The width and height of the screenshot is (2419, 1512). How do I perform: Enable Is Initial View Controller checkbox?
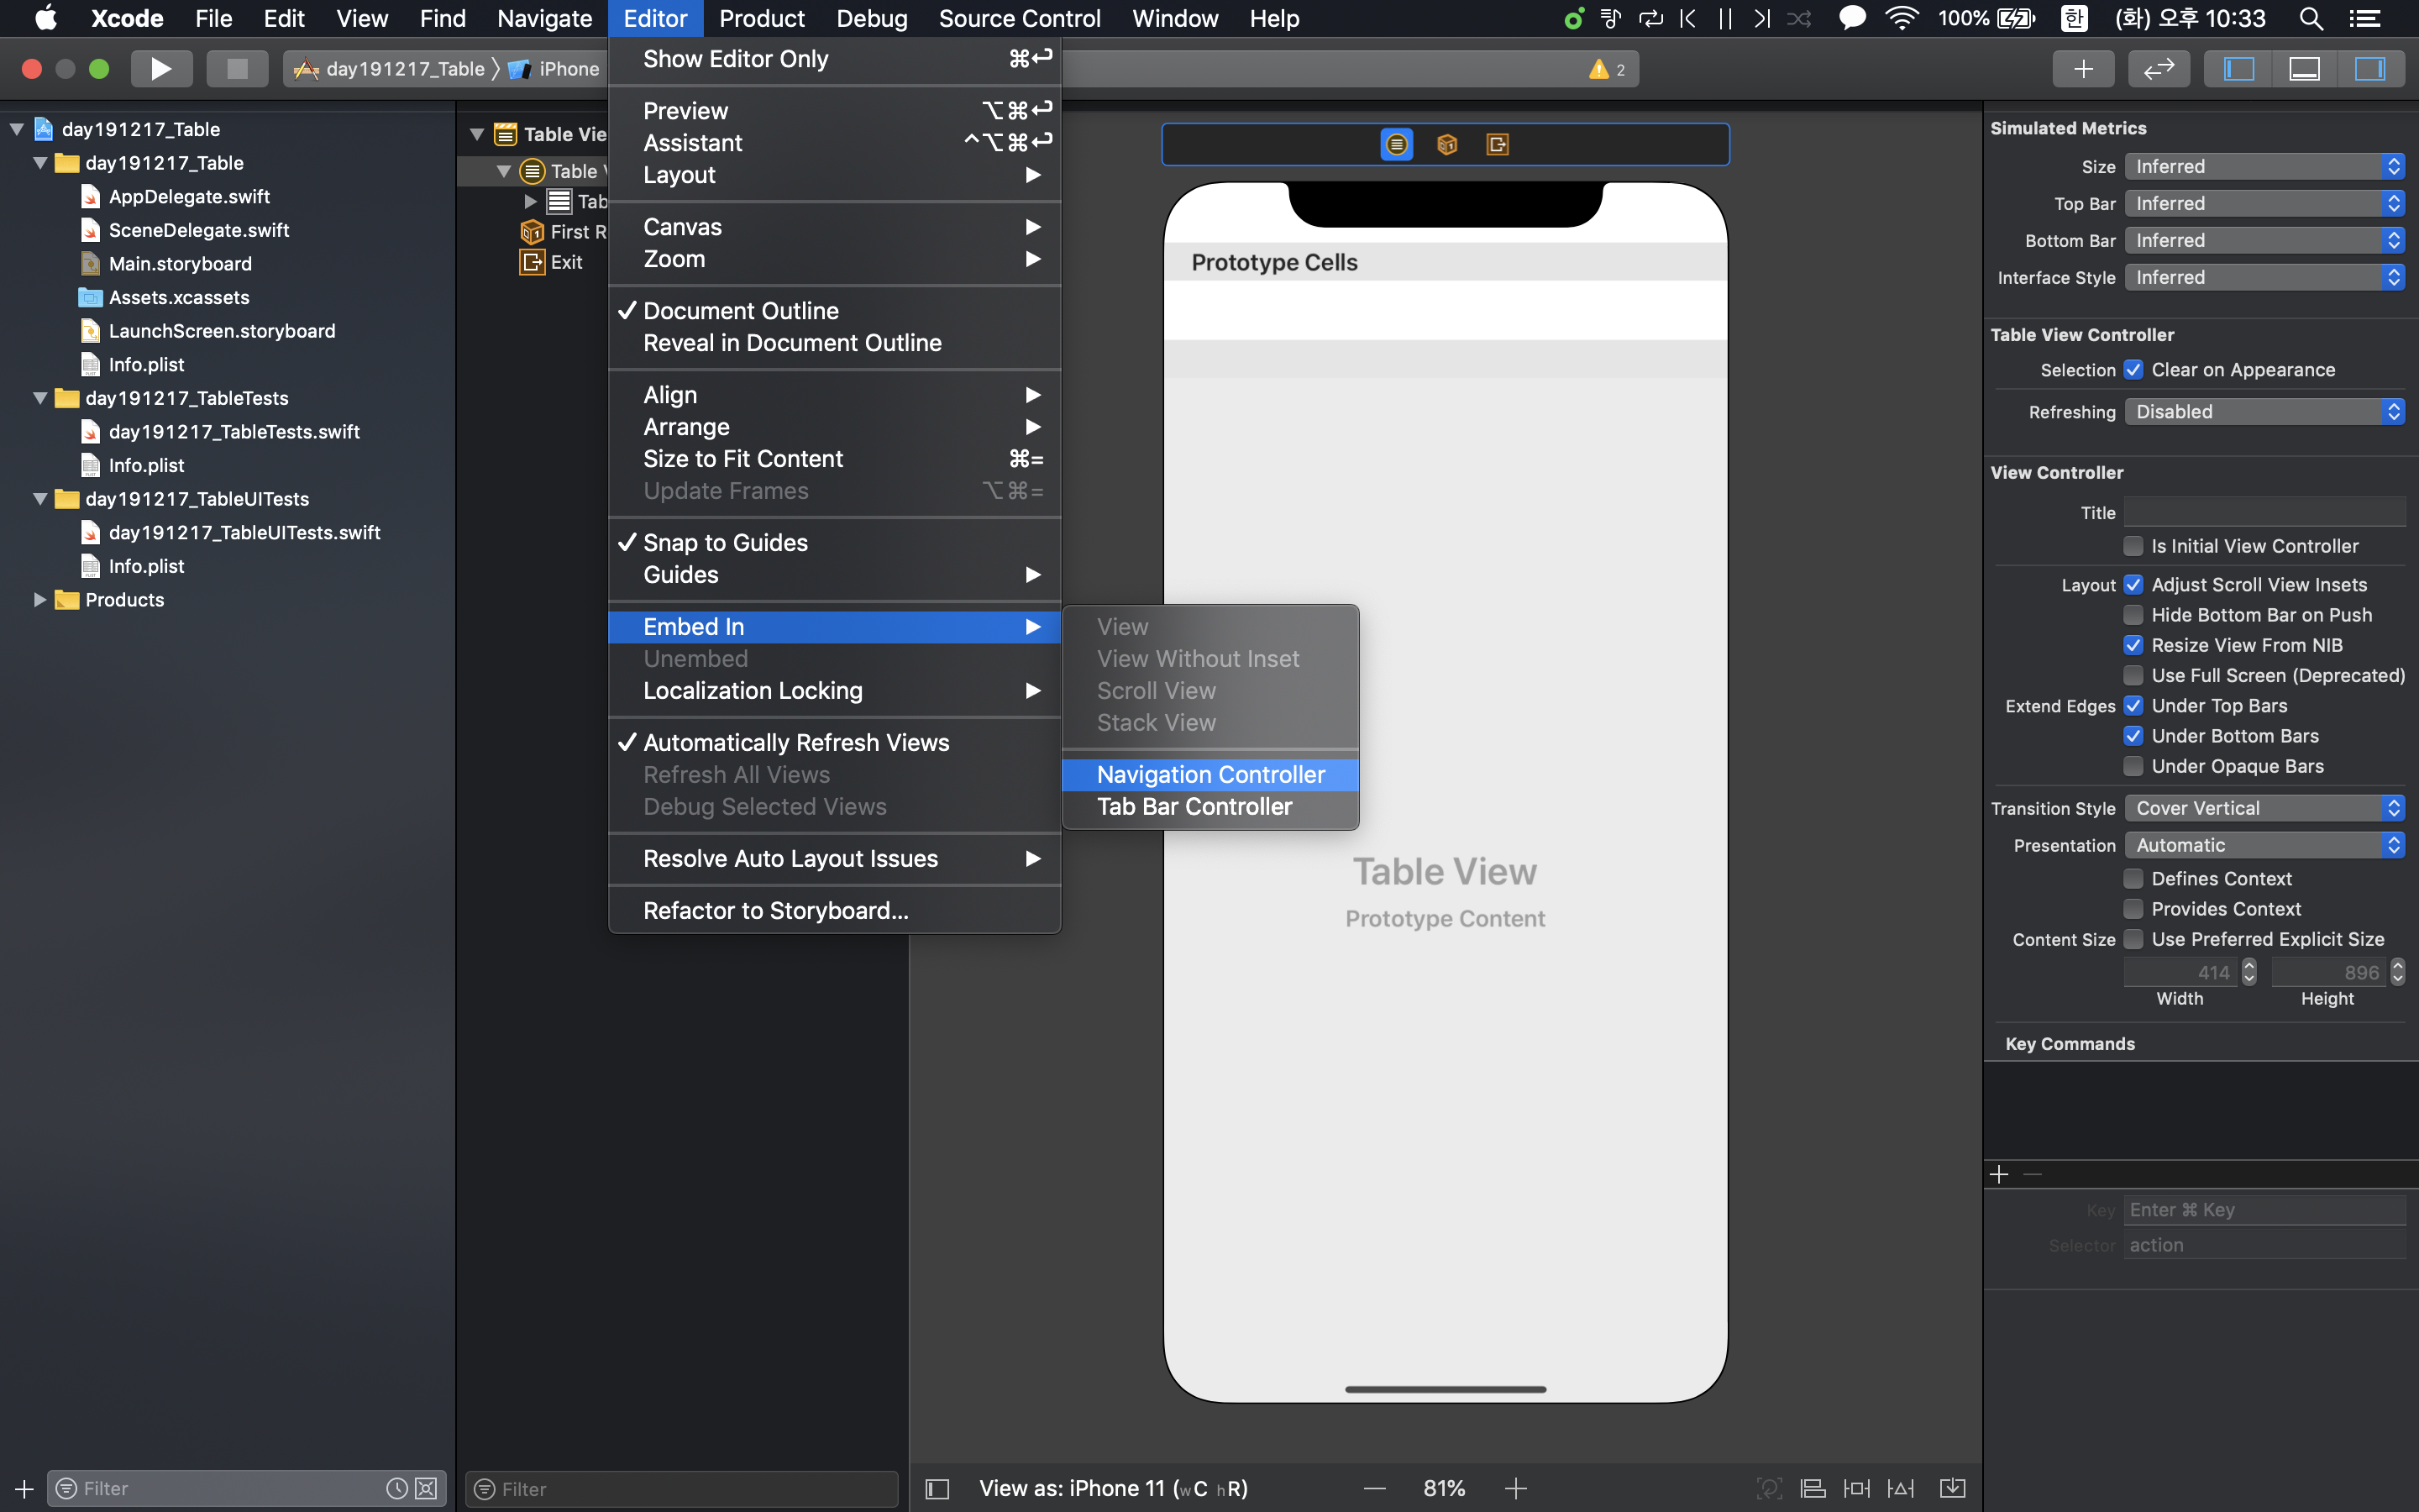[x=2133, y=546]
